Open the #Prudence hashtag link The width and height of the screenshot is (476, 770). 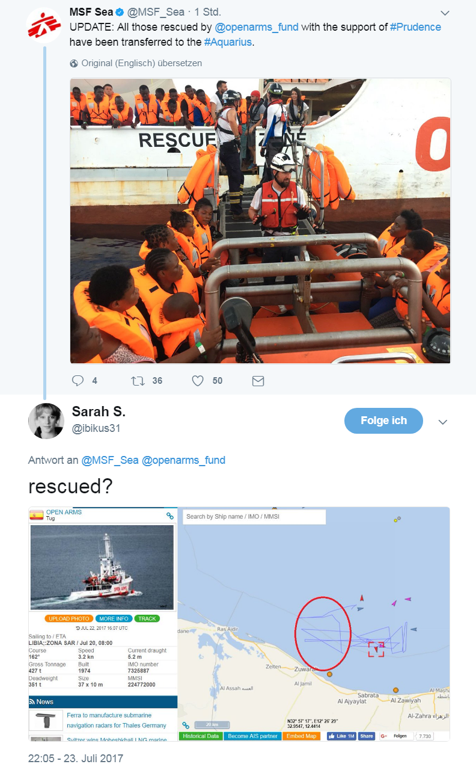[x=415, y=27]
